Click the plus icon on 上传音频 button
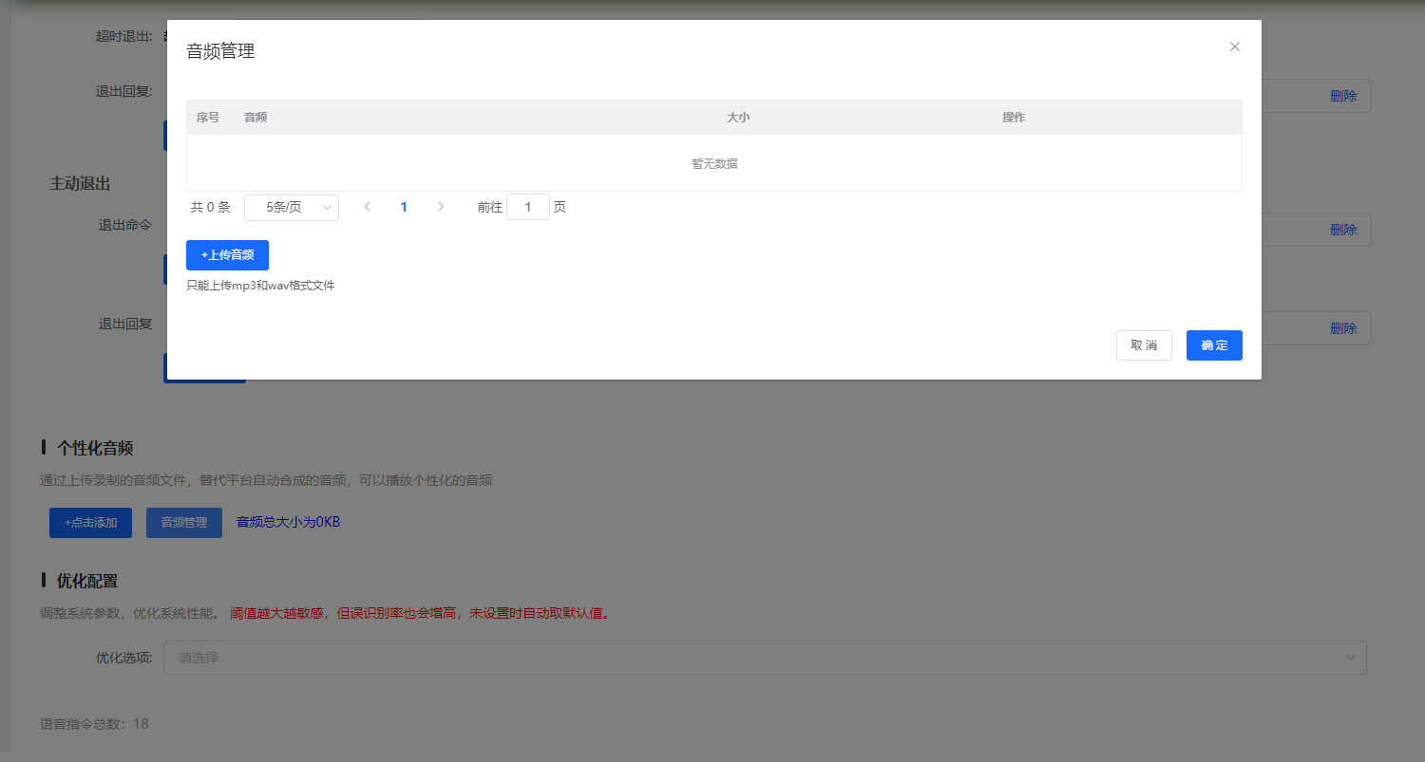 click(x=202, y=254)
